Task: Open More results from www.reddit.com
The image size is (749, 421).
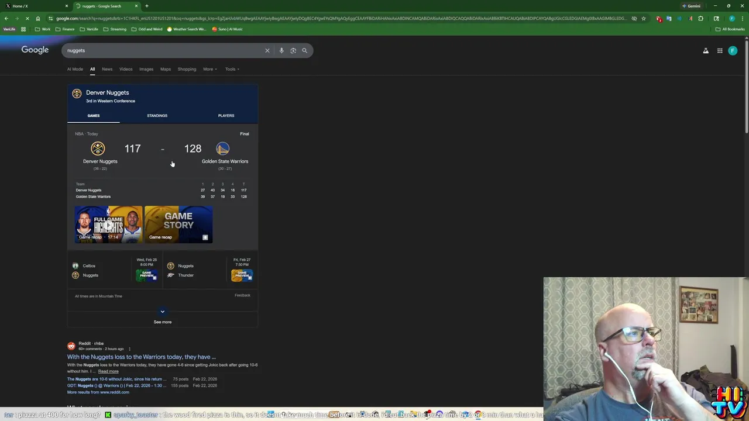Action: pyautogui.click(x=98, y=392)
